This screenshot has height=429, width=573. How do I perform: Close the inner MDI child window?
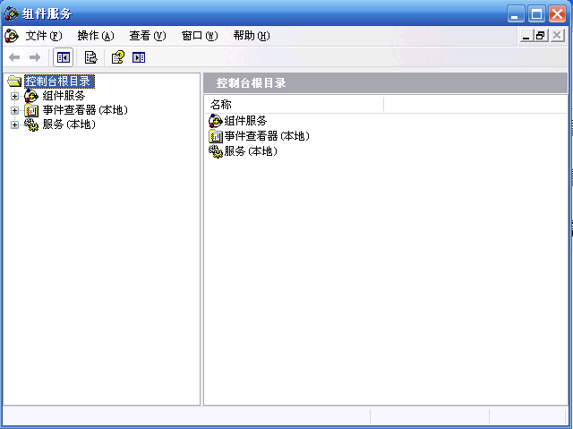pyautogui.click(x=557, y=36)
